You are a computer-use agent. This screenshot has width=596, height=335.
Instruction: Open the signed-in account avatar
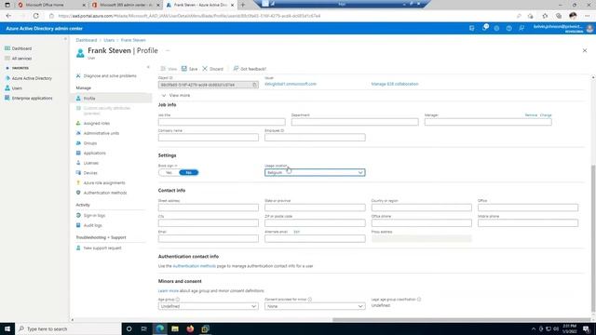tap(589, 29)
